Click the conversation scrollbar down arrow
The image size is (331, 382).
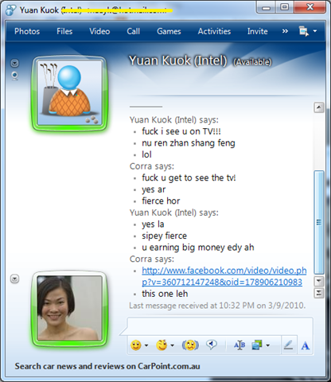tap(319, 281)
